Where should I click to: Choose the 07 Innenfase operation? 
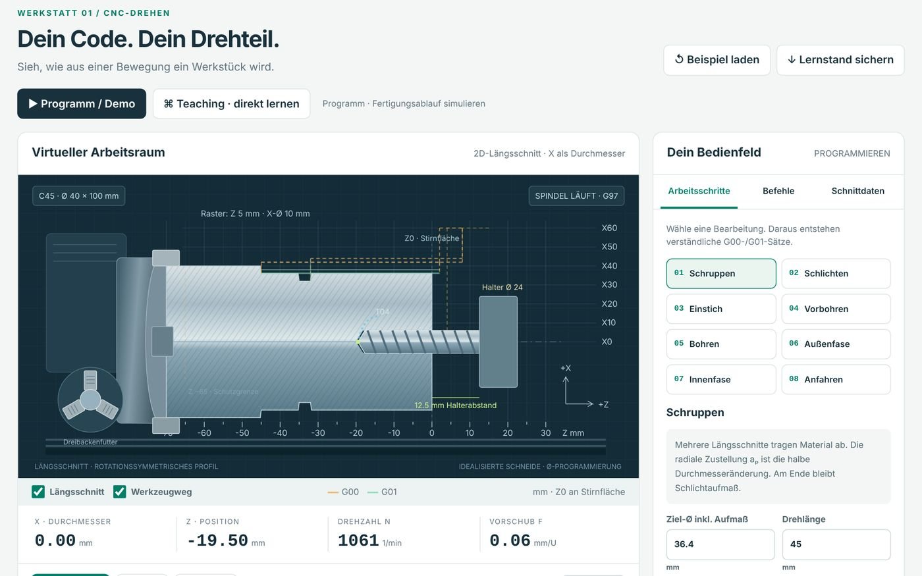[721, 379]
